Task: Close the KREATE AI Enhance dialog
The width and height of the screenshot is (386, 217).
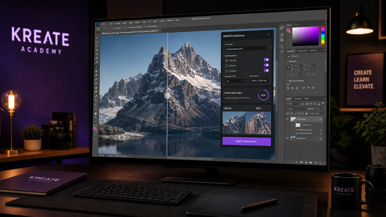Action: coord(269,34)
